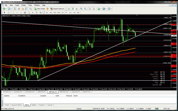Switch timeframe to H1
178x111 pixels.
[x=63, y=12]
